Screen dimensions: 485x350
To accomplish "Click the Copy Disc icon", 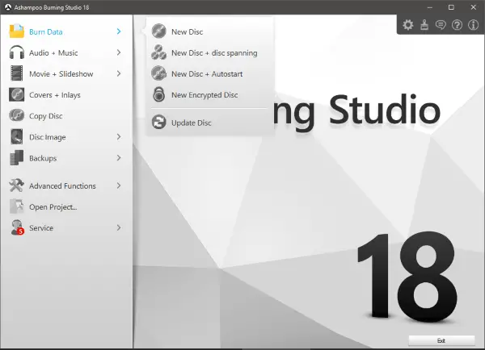I will 17,115.
